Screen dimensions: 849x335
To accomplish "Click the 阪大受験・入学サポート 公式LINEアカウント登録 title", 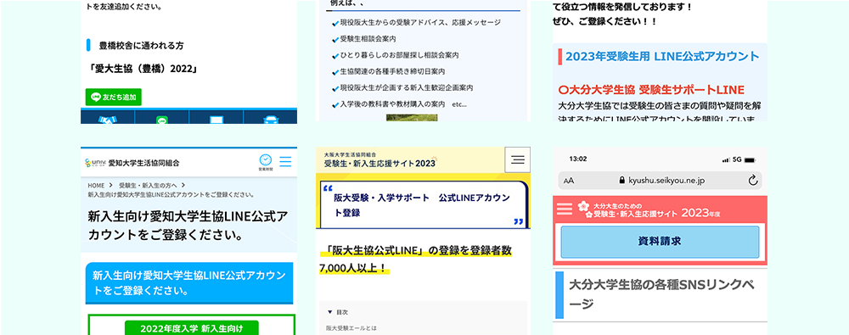I will coord(422,205).
